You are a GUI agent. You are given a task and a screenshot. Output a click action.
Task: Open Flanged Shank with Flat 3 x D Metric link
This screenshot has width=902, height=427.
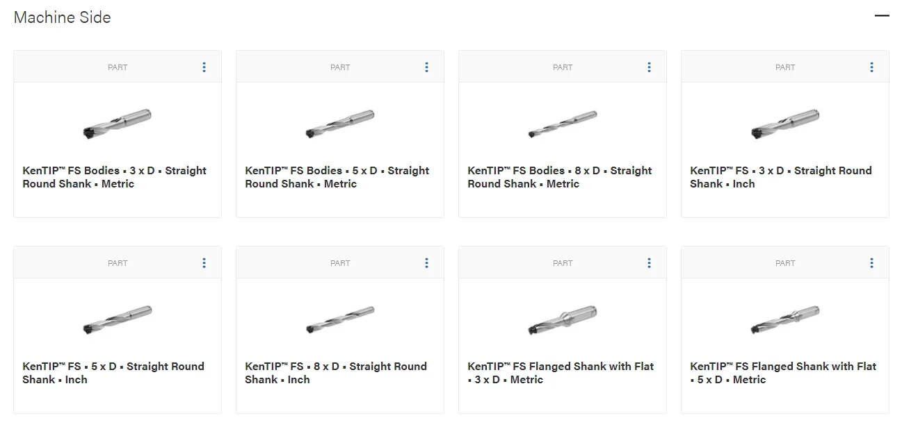coord(561,373)
